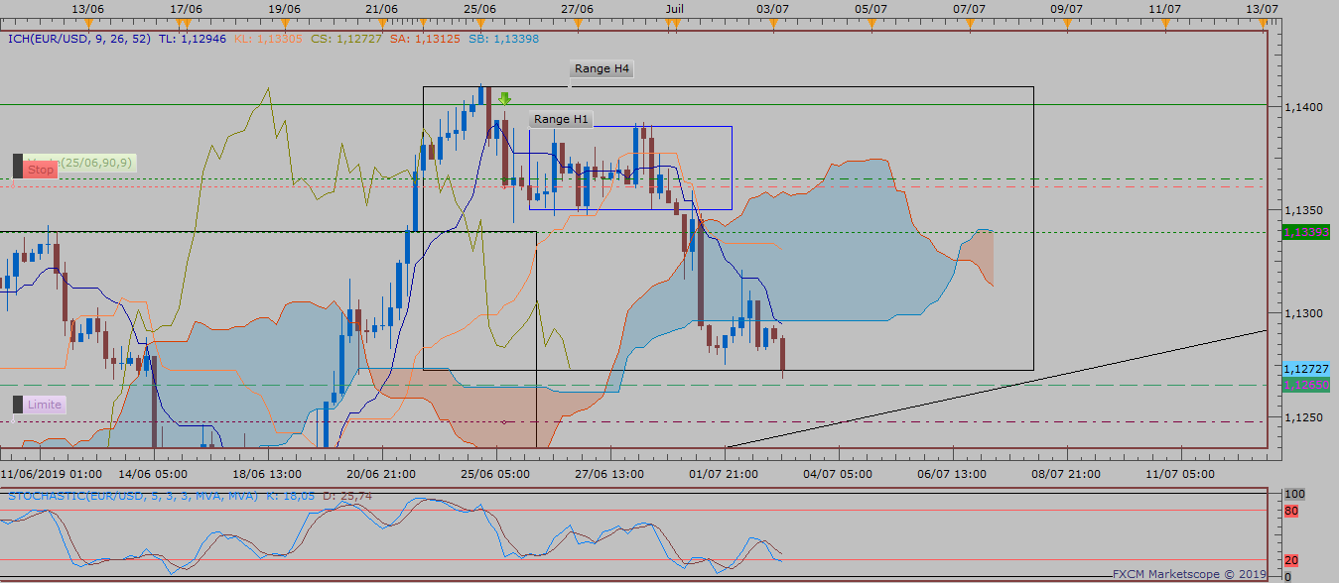This screenshot has height=583, width=1339.
Task: Click the 11/06/2019 01:00 time label
Action: pos(51,474)
